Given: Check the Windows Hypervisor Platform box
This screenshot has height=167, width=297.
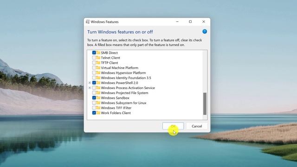Looking at the screenshot, I should (94, 73).
